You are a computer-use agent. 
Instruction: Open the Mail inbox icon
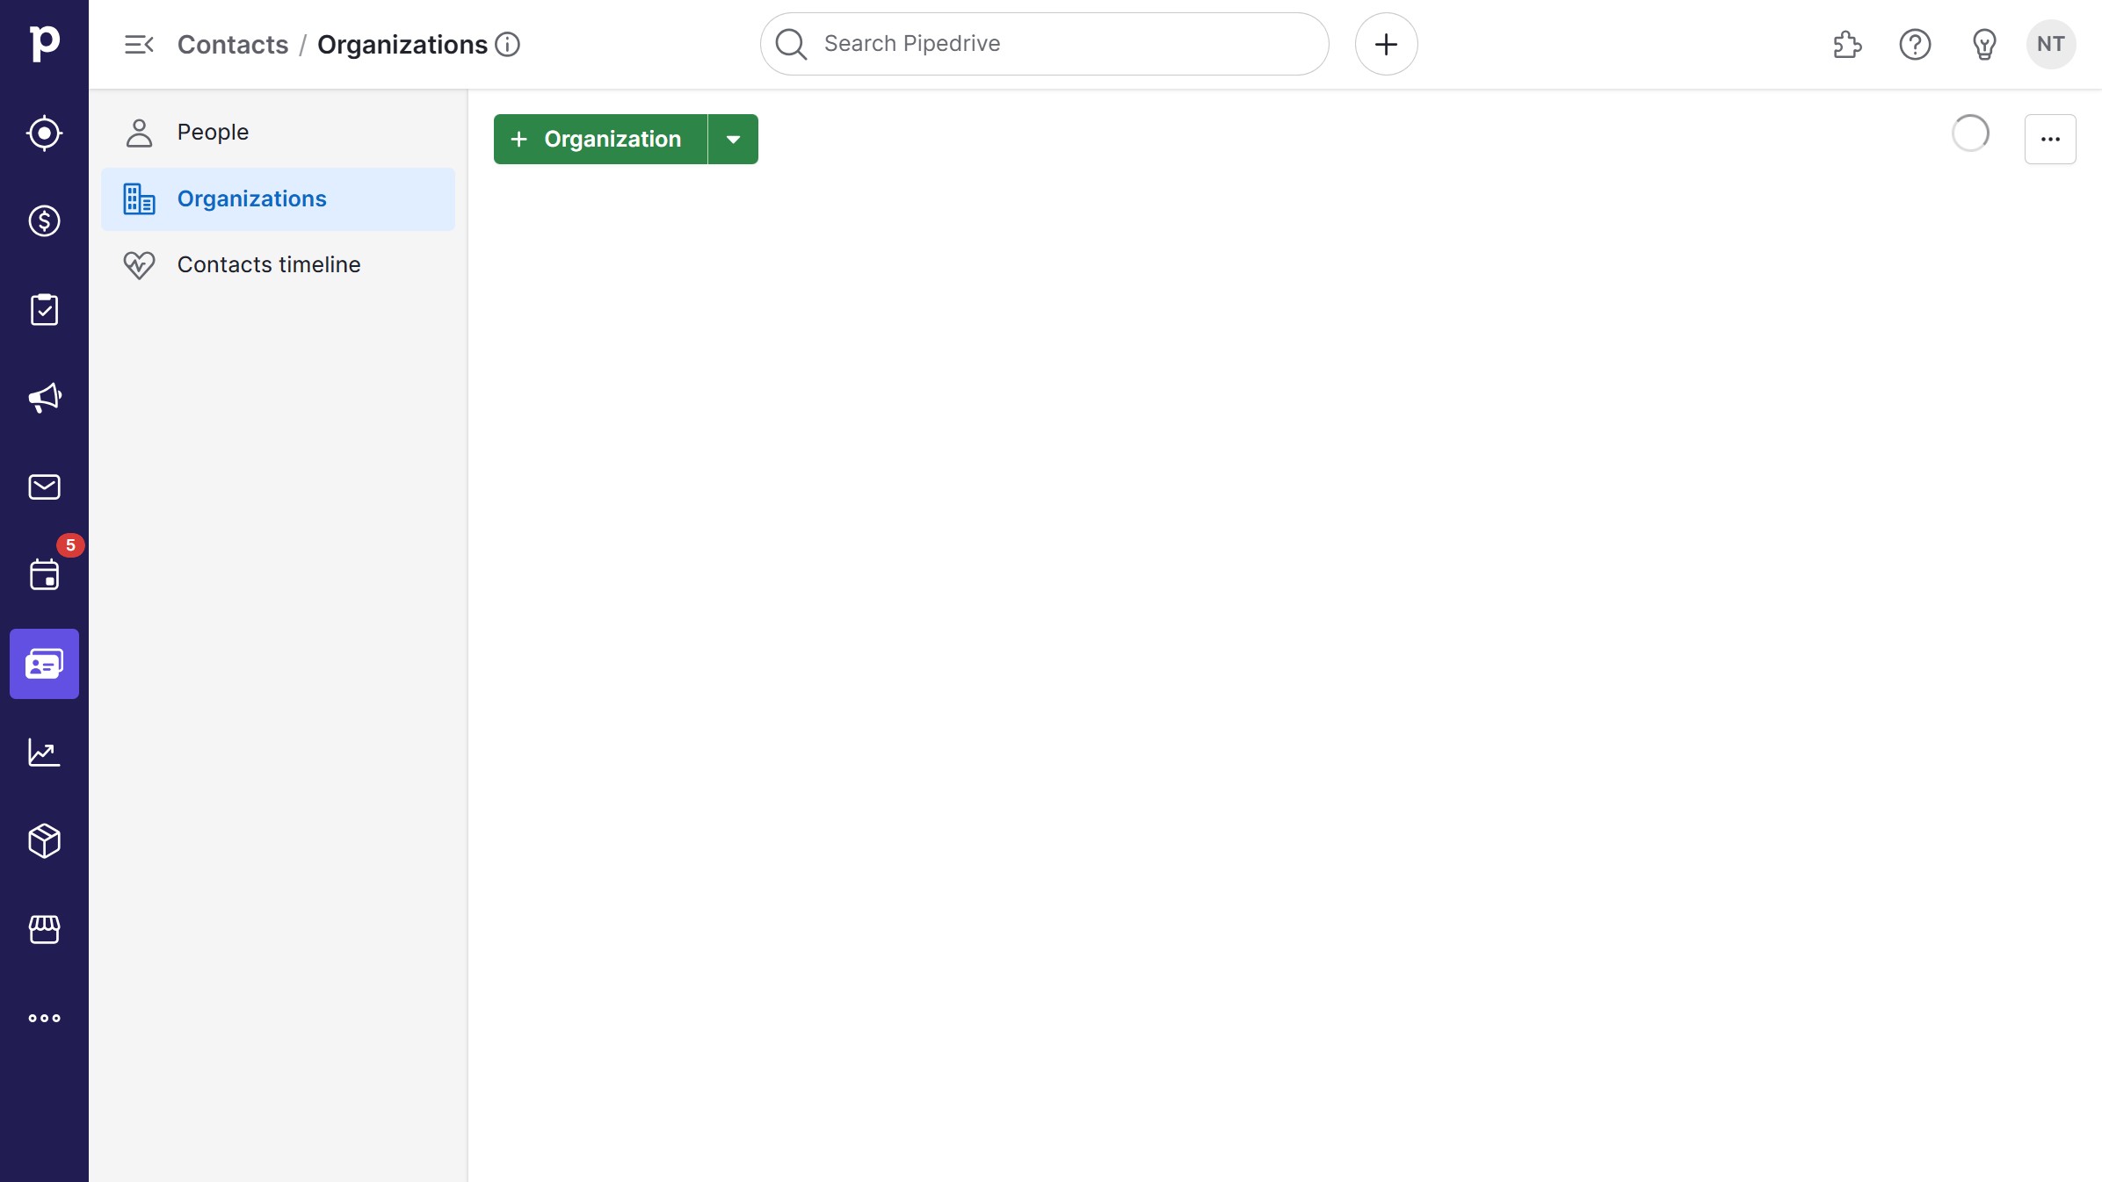(x=44, y=486)
